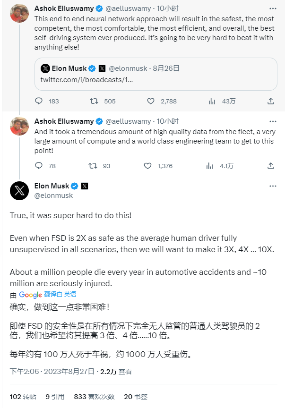View the 102 转帖 reposts list

[23, 397]
